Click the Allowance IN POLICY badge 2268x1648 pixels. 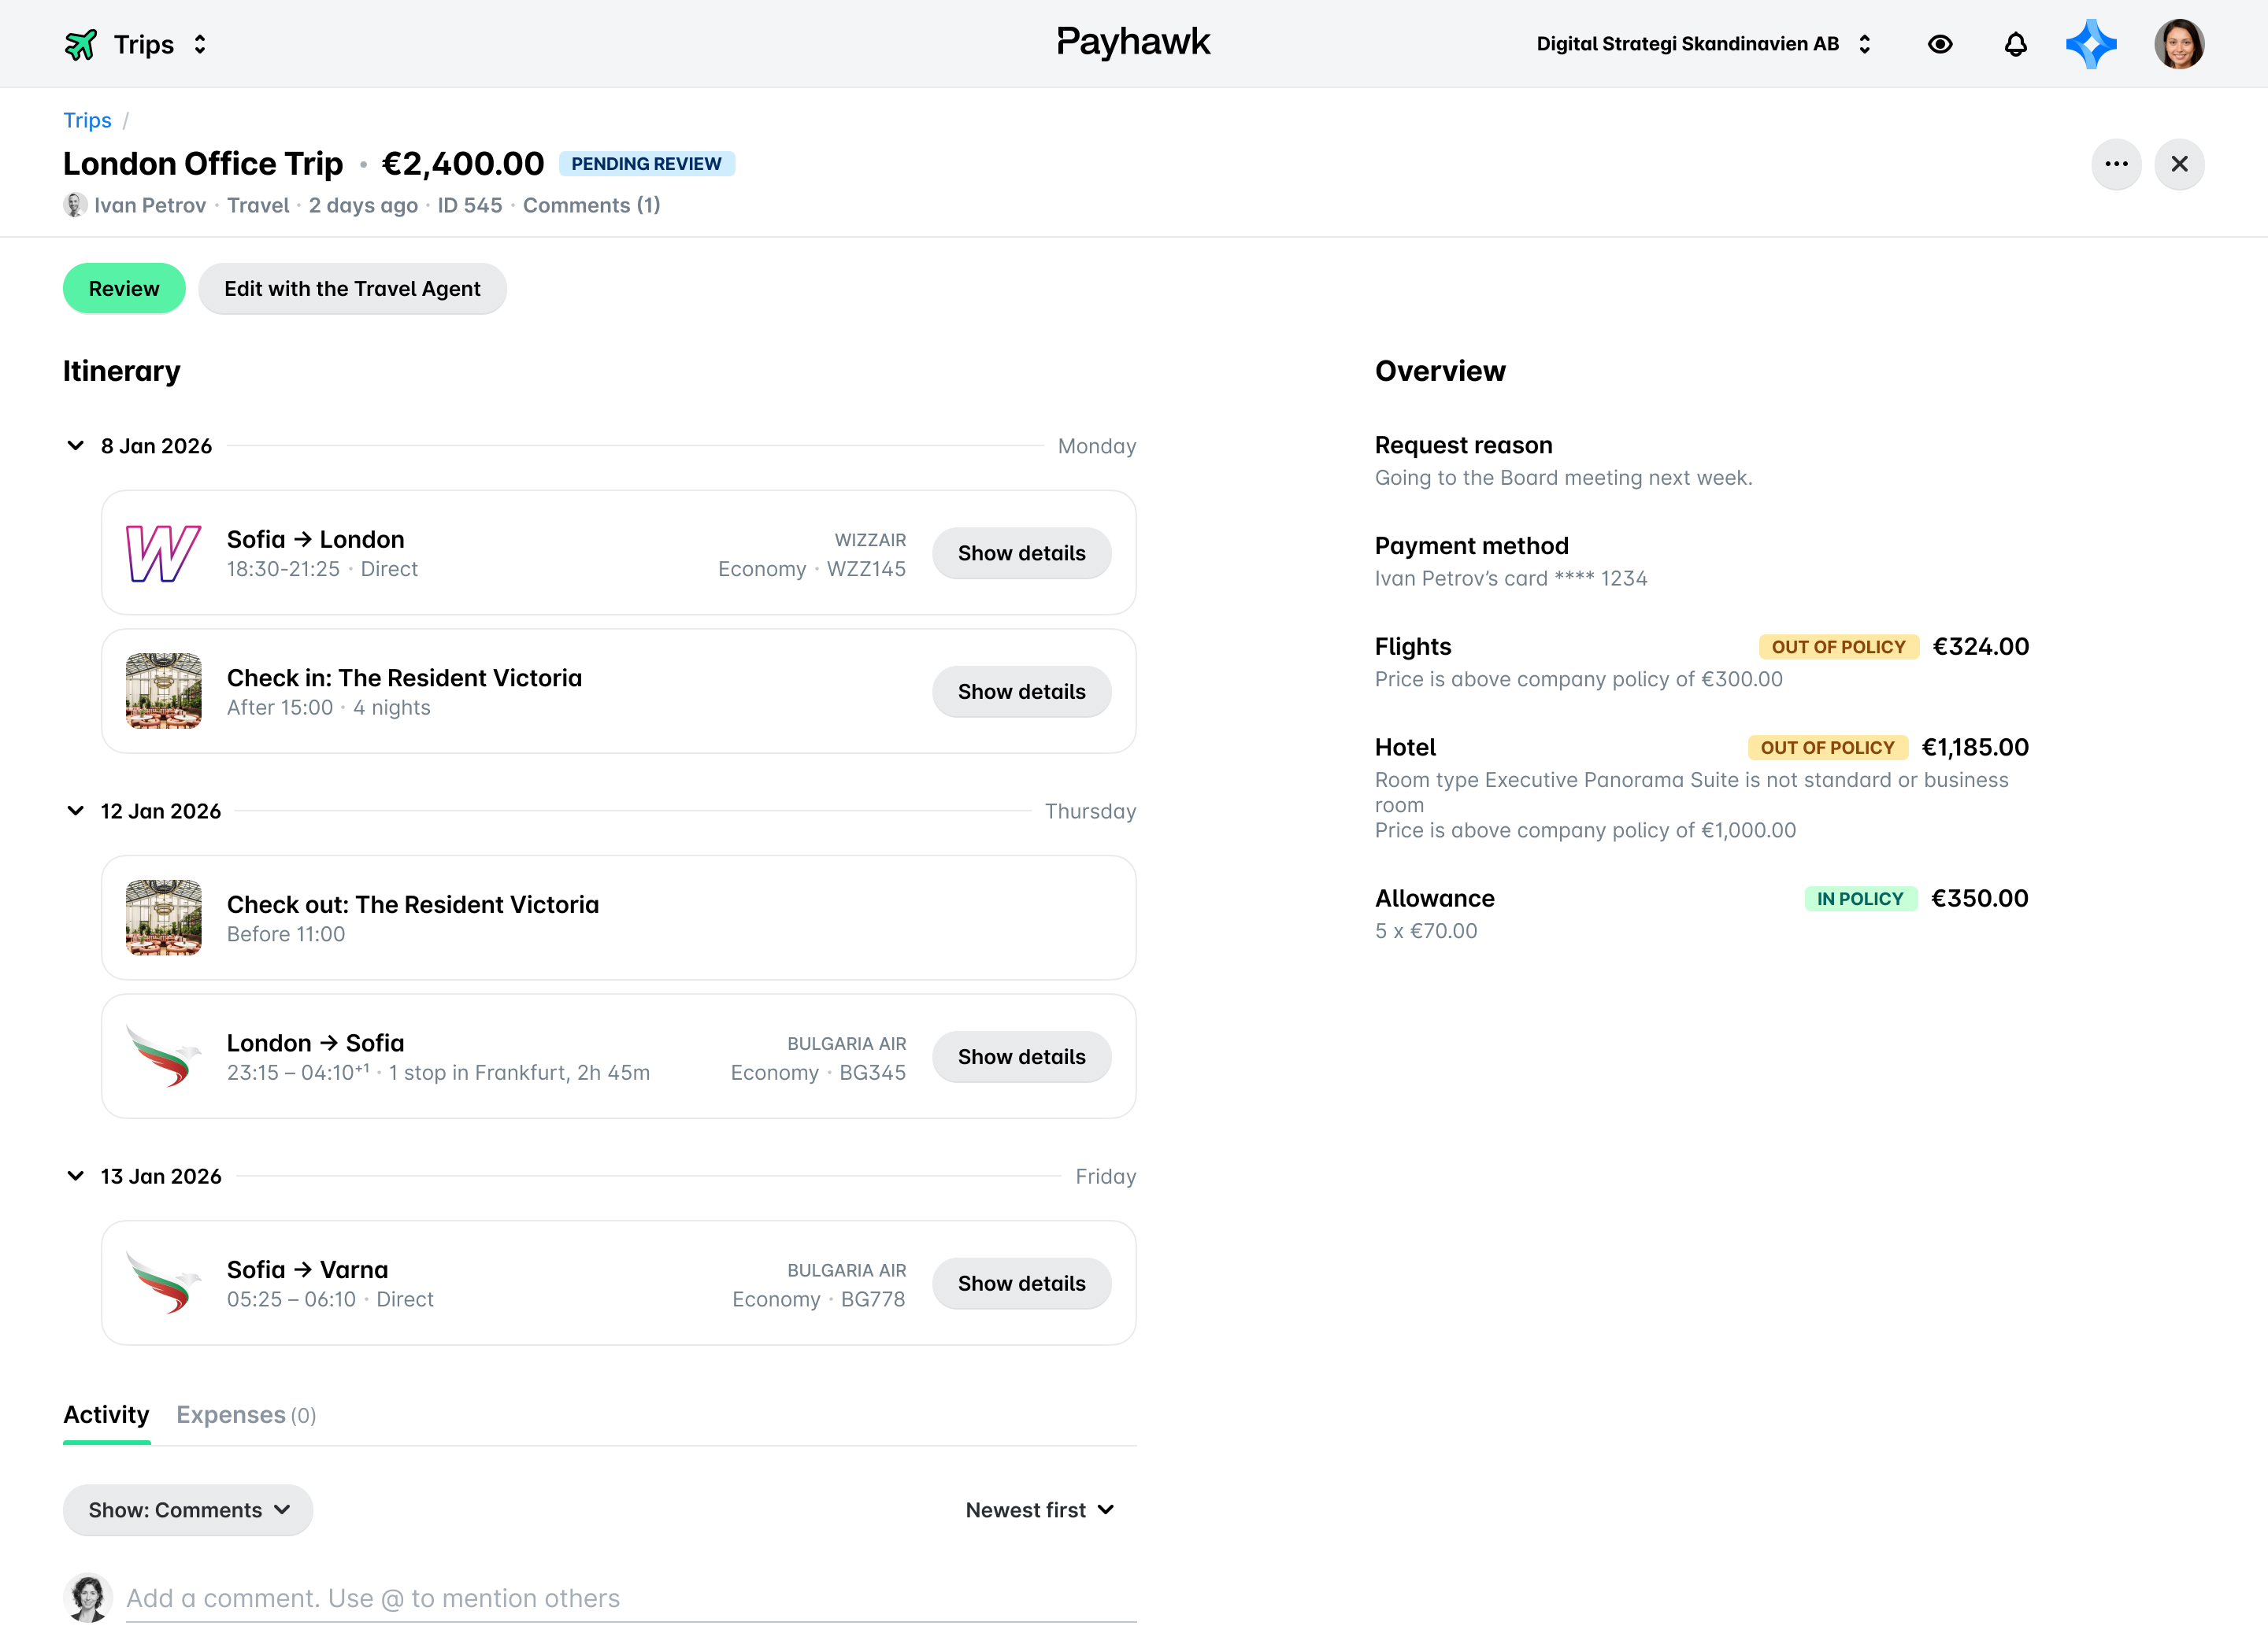tap(1860, 899)
